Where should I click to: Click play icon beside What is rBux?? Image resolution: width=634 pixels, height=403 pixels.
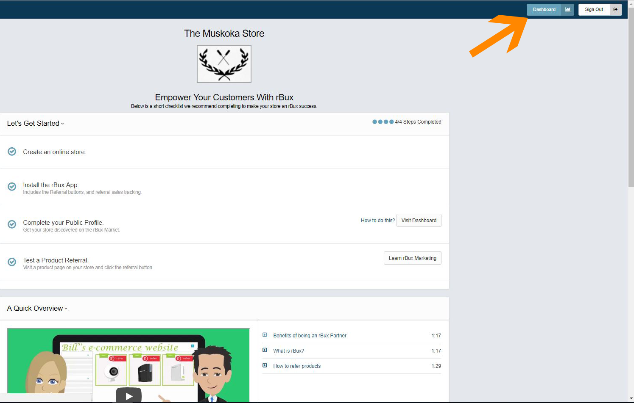(265, 350)
